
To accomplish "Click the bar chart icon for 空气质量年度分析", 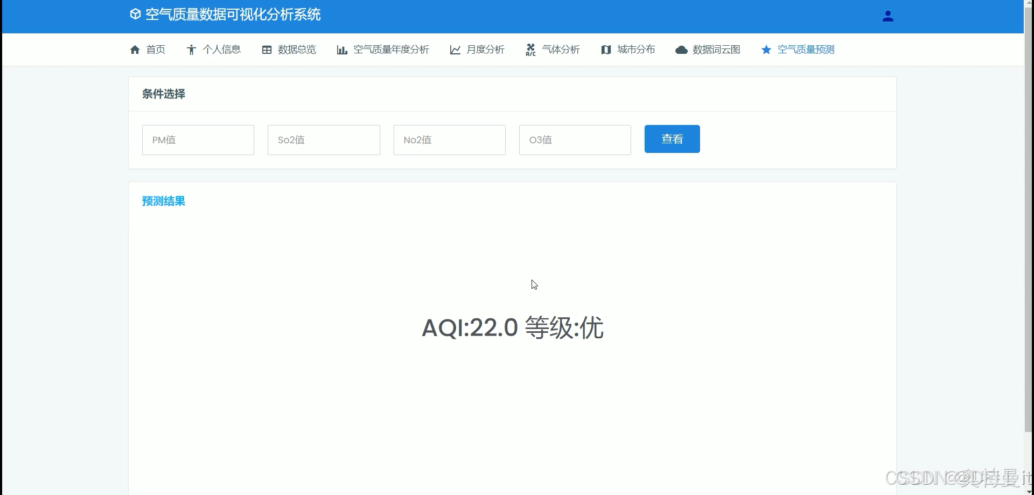I will [342, 50].
